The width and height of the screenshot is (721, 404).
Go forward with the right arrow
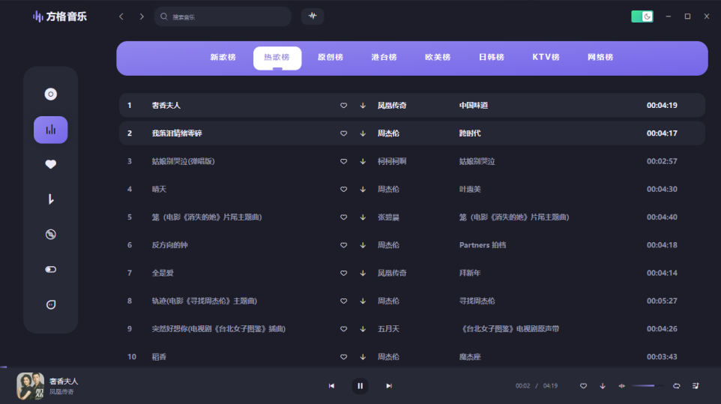tap(142, 16)
